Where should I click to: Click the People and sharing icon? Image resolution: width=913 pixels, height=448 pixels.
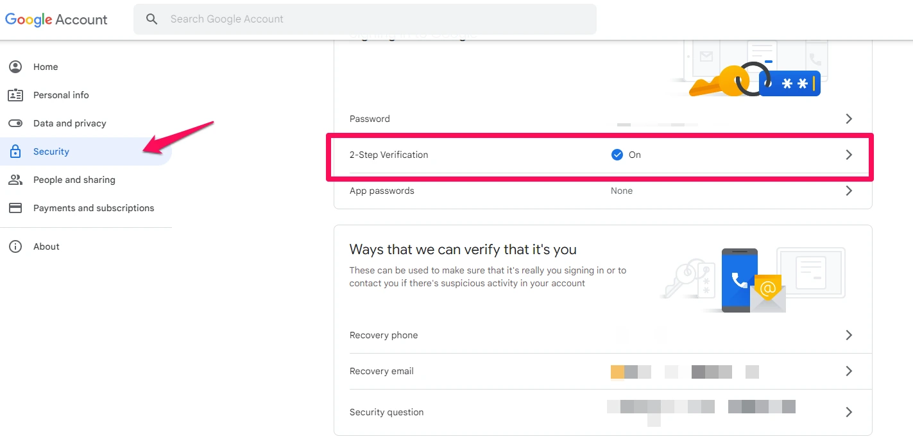[x=15, y=180]
